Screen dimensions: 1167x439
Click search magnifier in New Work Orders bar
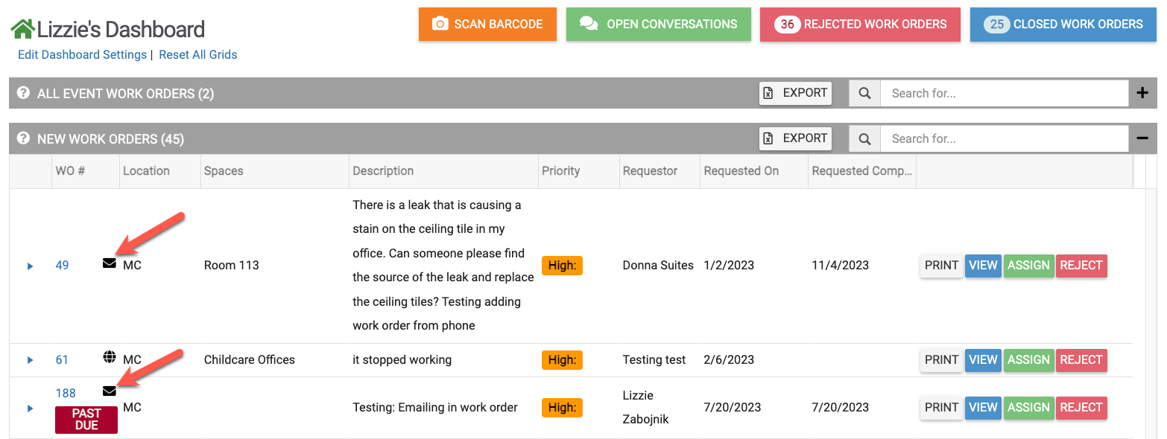pos(864,138)
